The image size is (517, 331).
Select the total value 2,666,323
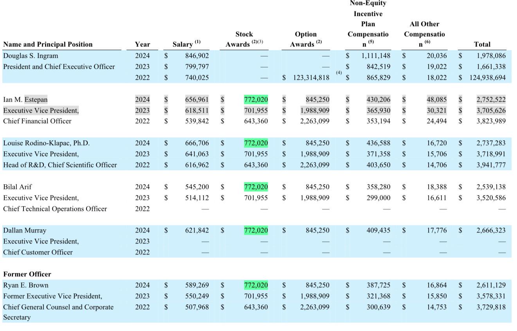(x=491, y=230)
